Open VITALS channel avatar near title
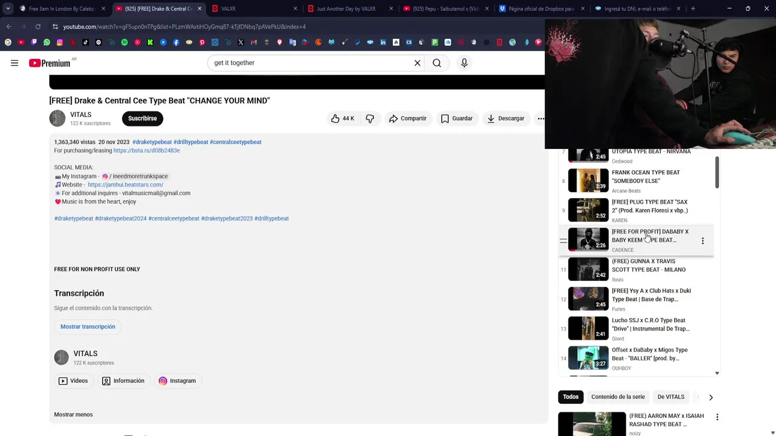The image size is (776, 436). point(57,119)
